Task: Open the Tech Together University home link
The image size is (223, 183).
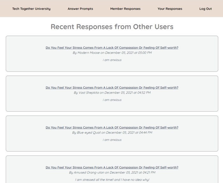Action: click(31, 9)
